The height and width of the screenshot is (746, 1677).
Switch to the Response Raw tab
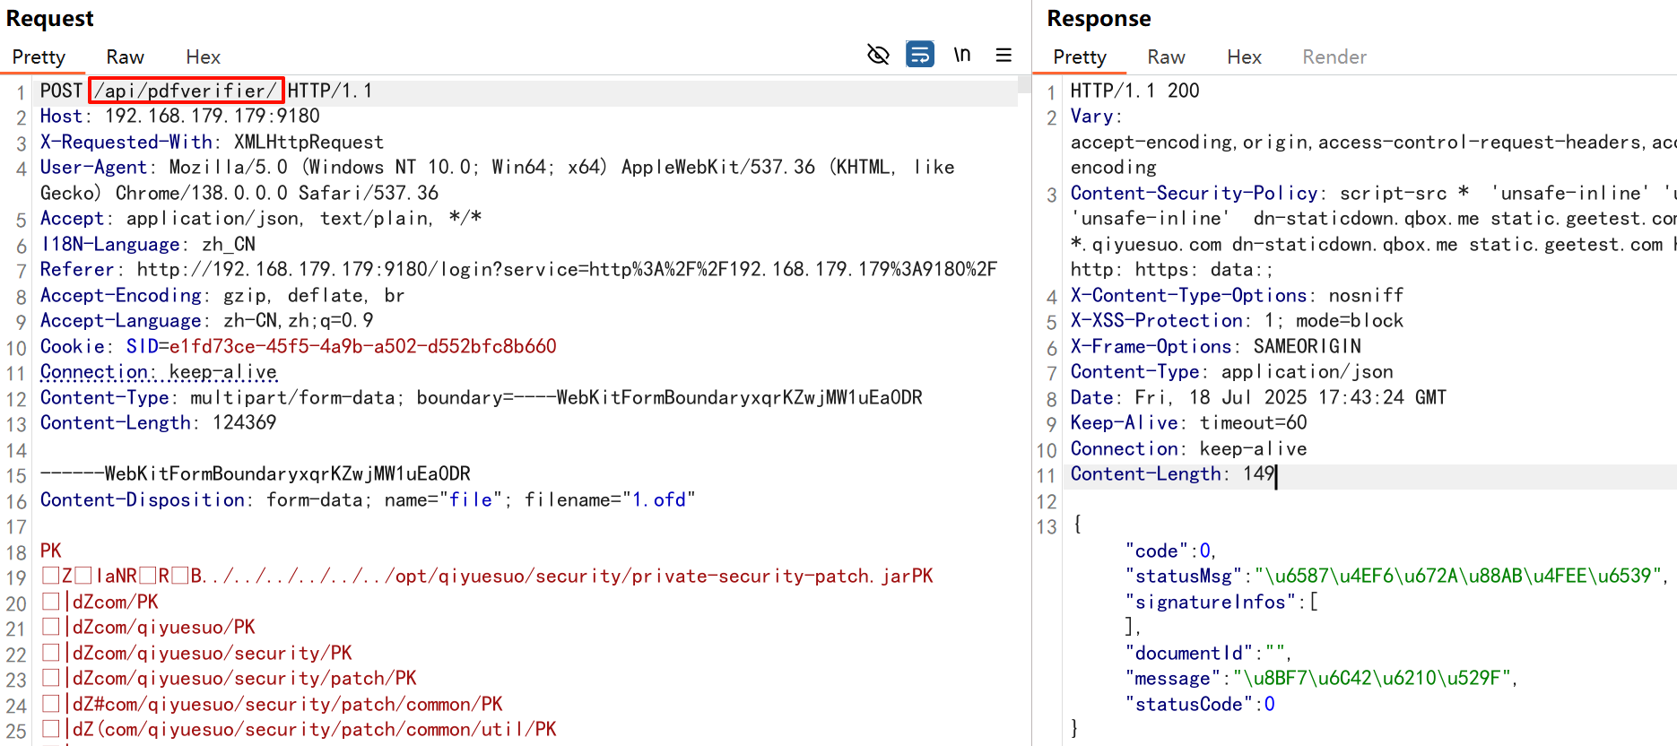(1166, 57)
